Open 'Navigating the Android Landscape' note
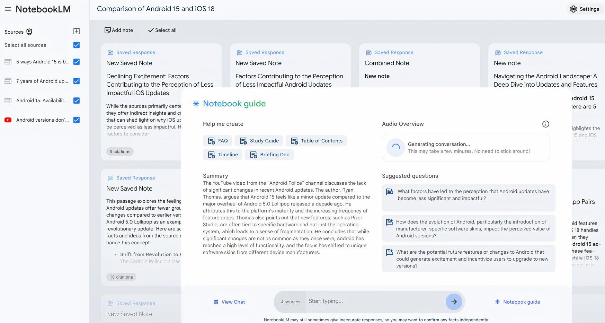605x323 pixels. [x=546, y=66]
